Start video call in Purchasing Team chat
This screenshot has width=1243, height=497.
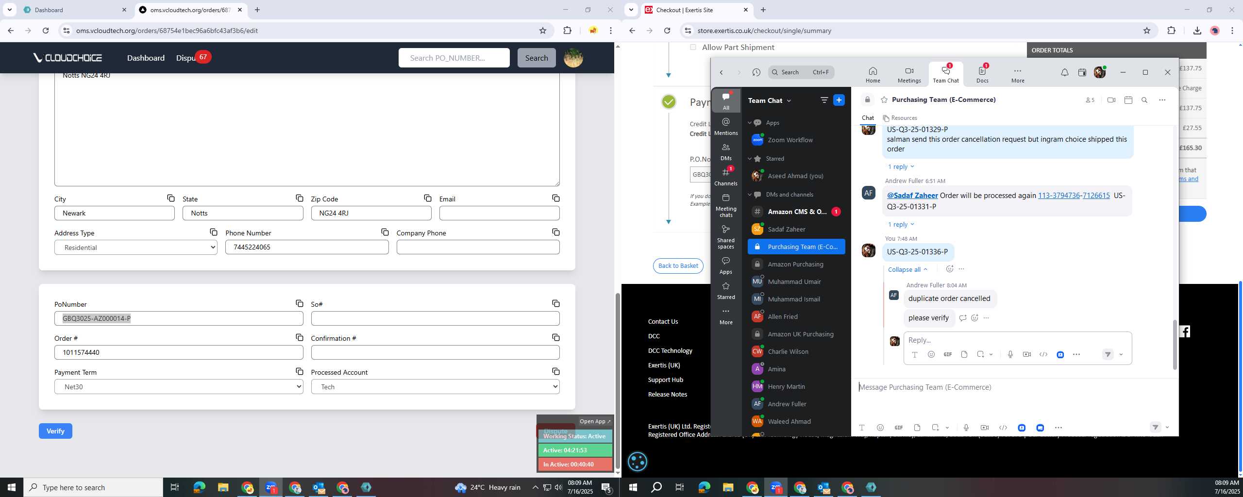[x=1111, y=100]
